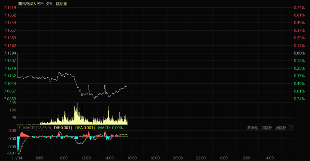Select the DEA:0.001 value readout
The height and width of the screenshot is (161, 310).
pyautogui.click(x=85, y=128)
